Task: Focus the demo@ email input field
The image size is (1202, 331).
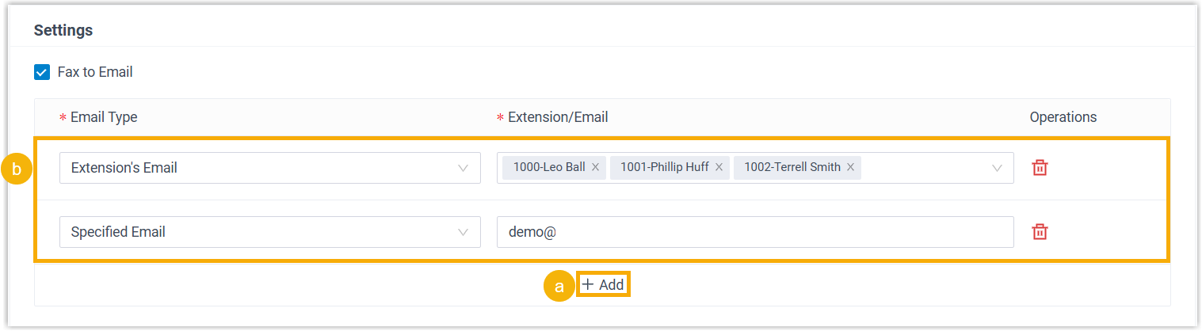Action: [754, 232]
